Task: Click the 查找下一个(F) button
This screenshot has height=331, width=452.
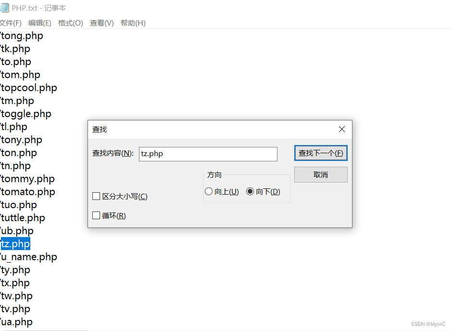Action: (321, 152)
